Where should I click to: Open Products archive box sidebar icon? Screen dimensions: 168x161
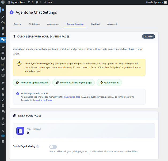(x=3, y=53)
